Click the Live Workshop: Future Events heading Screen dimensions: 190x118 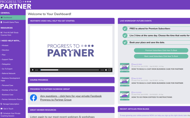click(x=136, y=21)
